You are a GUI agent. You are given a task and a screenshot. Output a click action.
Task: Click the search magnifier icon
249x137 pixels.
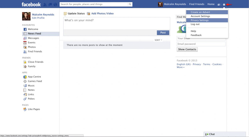[x=130, y=4]
